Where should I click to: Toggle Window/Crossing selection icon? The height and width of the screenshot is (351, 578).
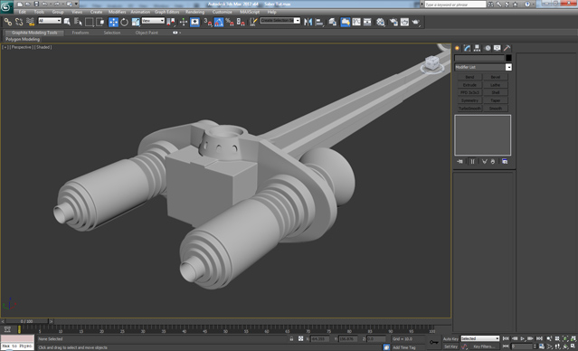pos(99,22)
